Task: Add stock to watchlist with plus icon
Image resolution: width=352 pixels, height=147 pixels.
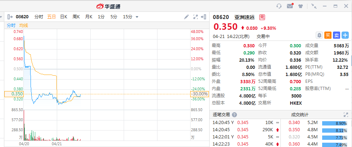Action: tap(345, 35)
